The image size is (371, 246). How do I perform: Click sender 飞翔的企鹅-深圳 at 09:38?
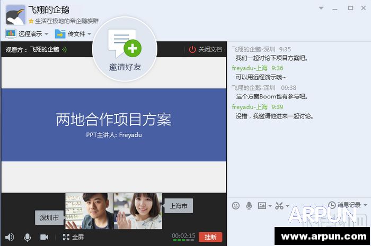coord(253,88)
